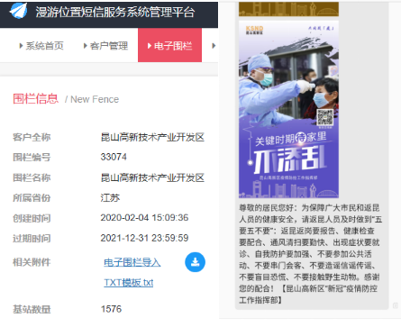
Task: Click the SMS message text starting 尊敬的居民您好
Action: pyautogui.click(x=310, y=254)
